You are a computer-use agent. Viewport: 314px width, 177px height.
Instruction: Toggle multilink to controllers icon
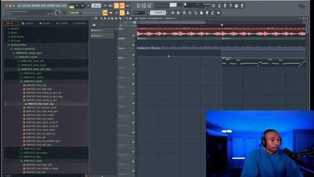(x=128, y=13)
